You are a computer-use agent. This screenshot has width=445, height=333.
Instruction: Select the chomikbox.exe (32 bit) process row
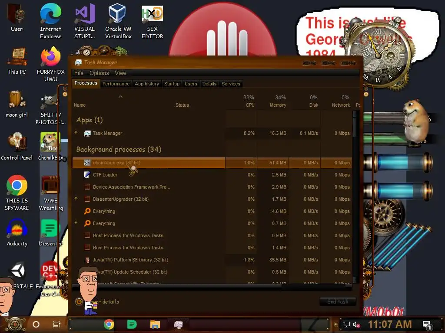(212, 163)
